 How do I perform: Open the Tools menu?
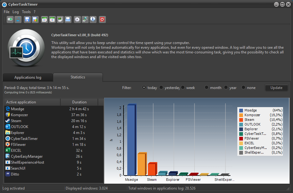coord(26,12)
